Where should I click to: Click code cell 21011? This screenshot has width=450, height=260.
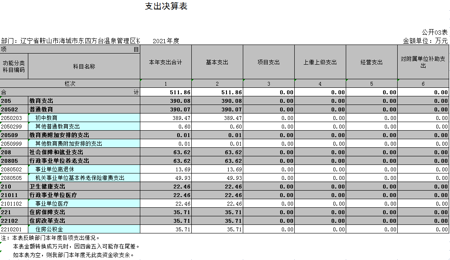coord(14,195)
